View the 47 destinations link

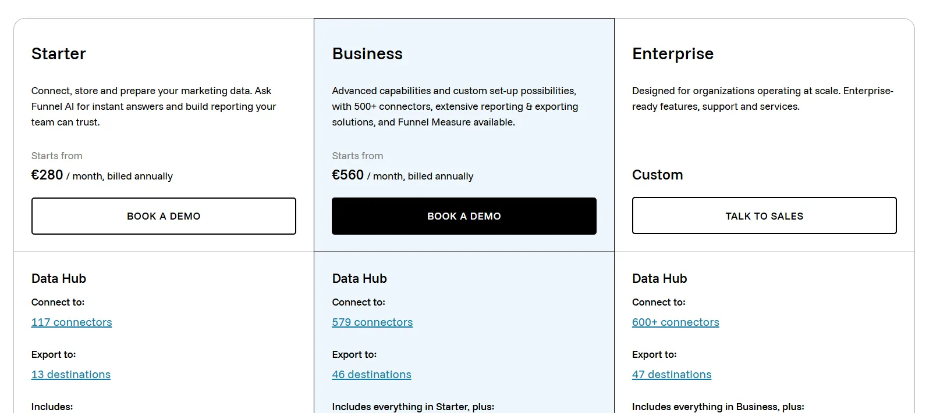coord(672,375)
